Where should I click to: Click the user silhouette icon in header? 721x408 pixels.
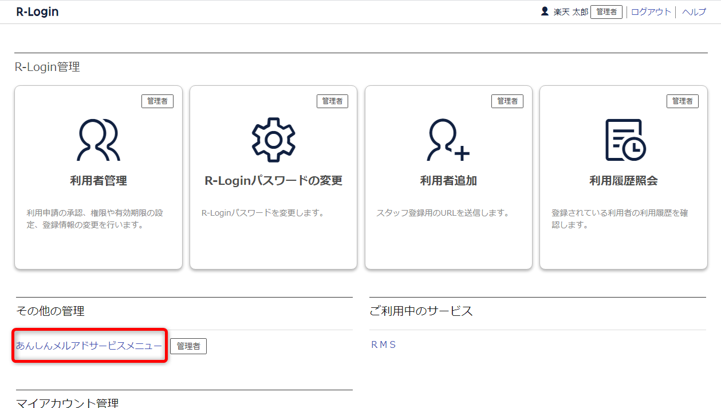(x=545, y=11)
